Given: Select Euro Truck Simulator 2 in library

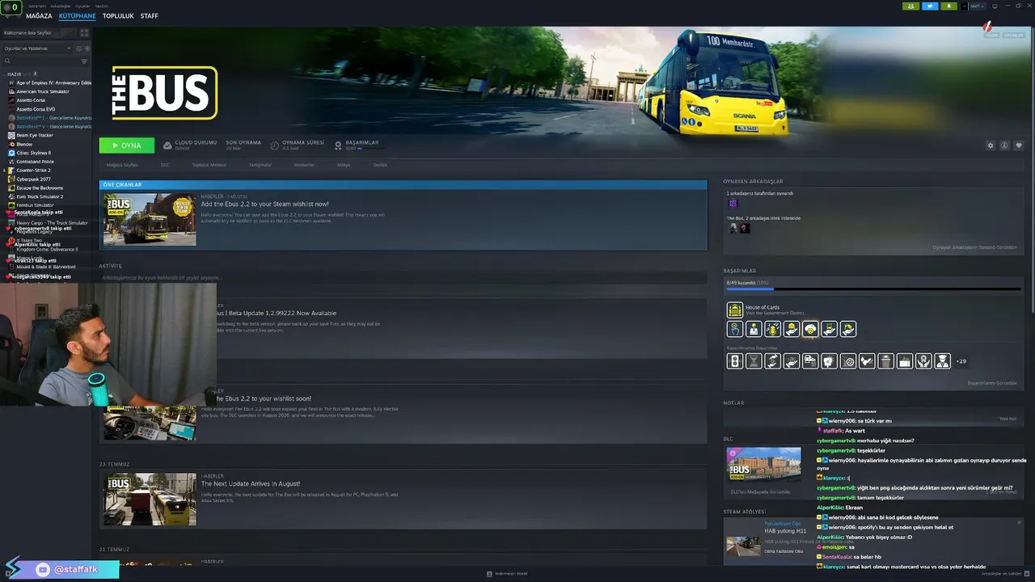Looking at the screenshot, I should [x=36, y=196].
